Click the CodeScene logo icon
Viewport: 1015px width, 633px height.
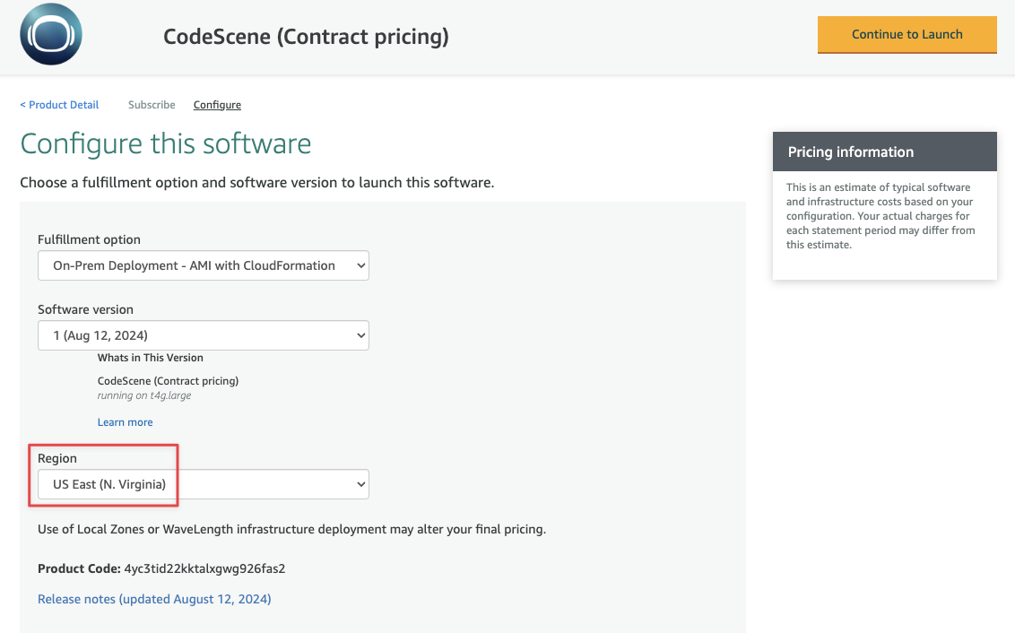coord(51,35)
